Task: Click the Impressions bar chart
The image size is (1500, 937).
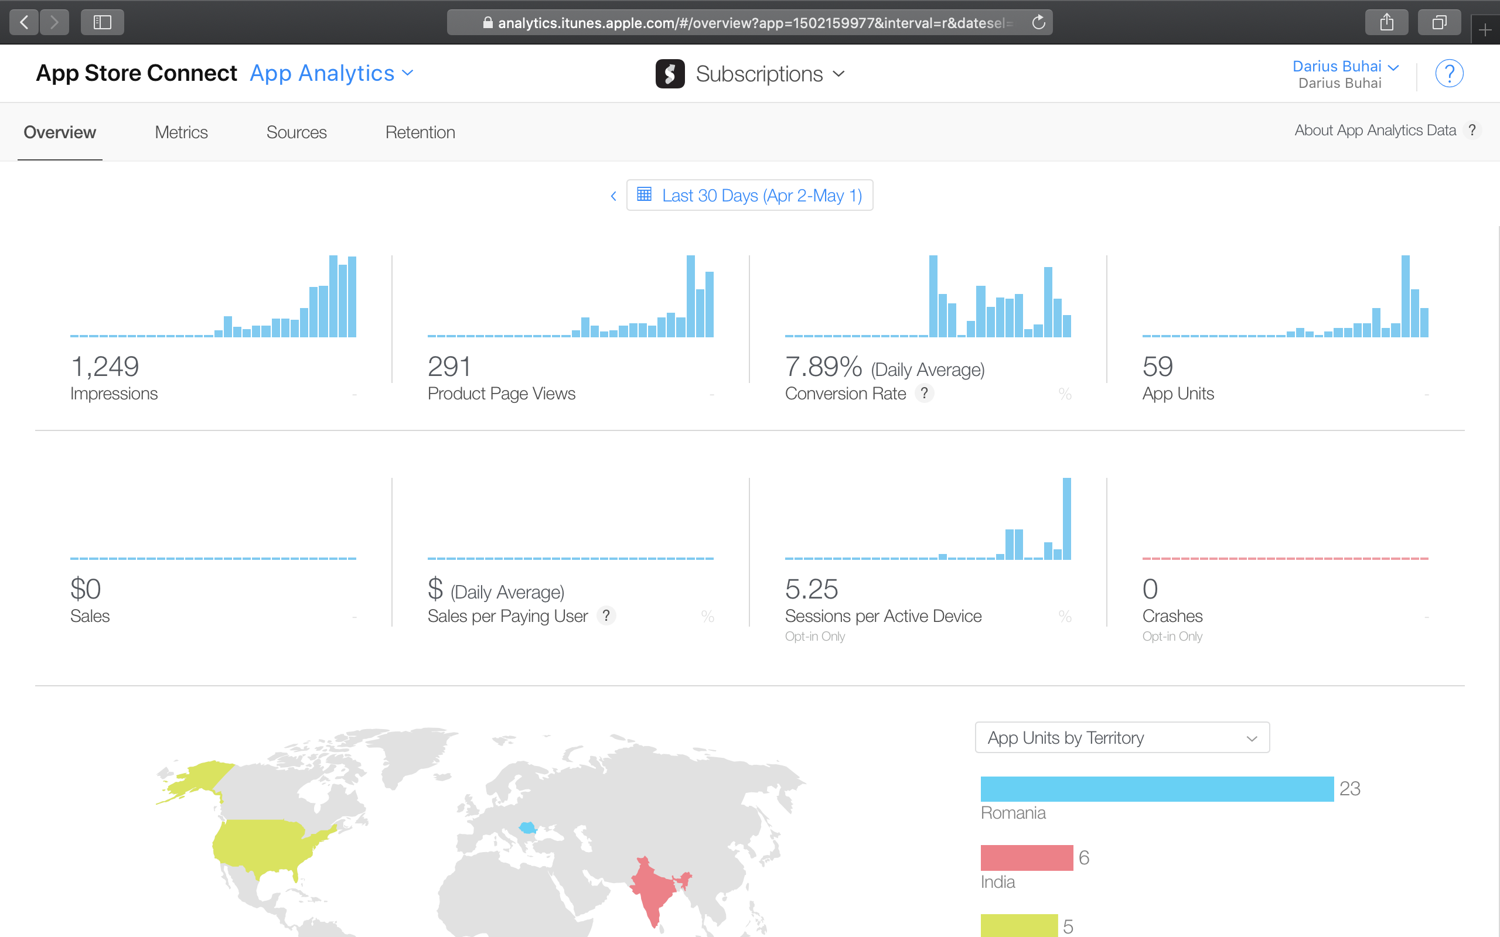Action: coord(213,296)
